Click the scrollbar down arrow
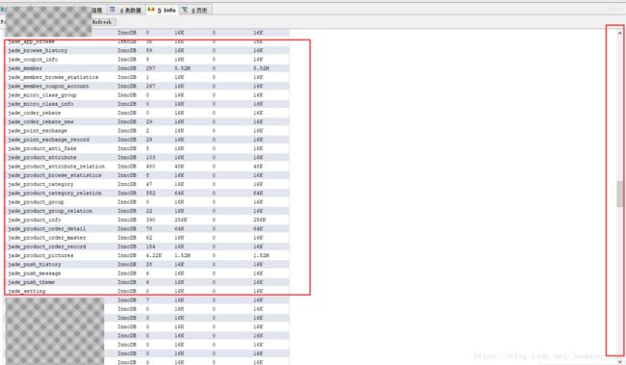626x365 pixels. click(x=619, y=361)
